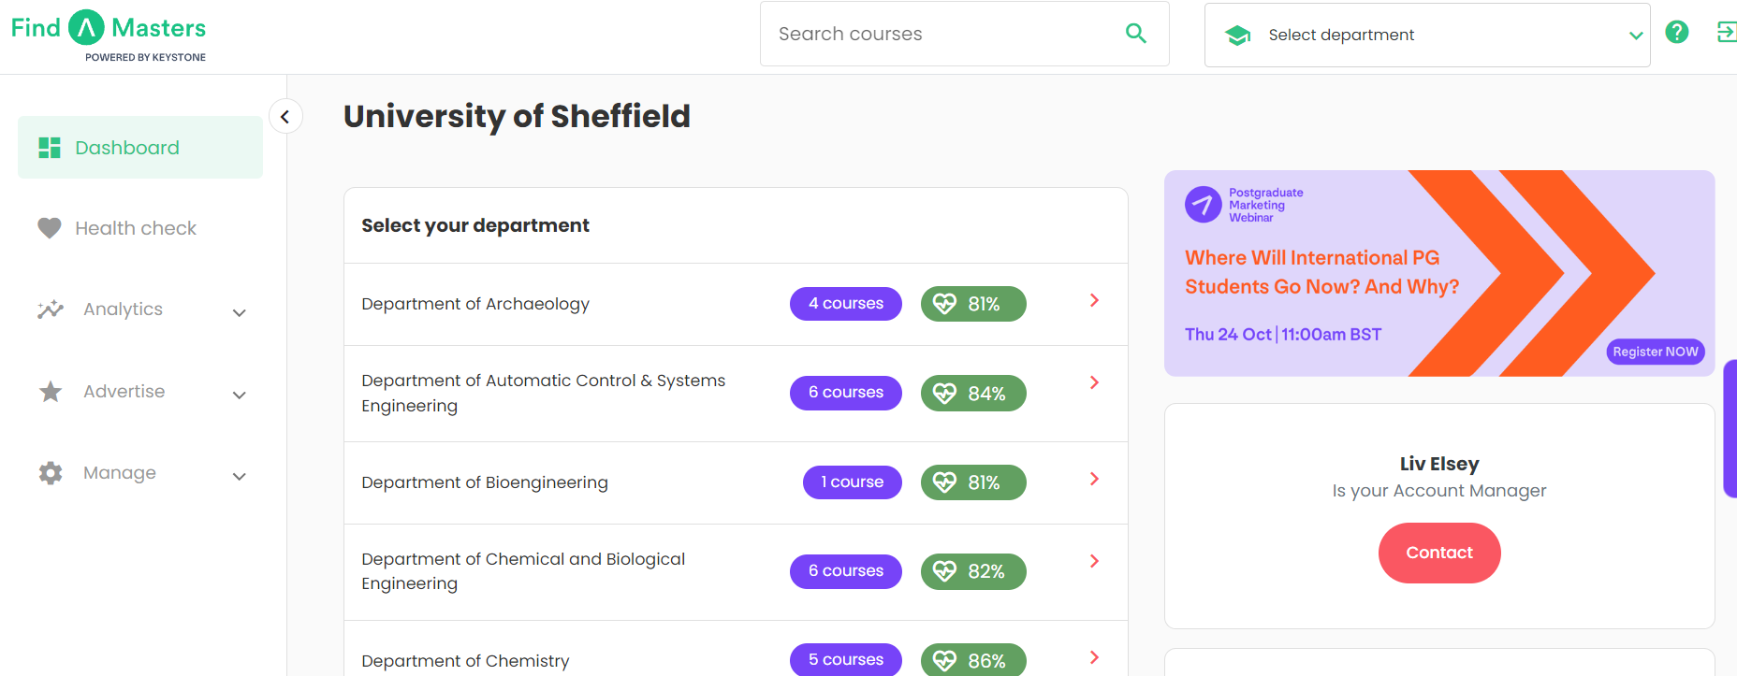
Task: Collapse the sidebar with the back chevron
Action: 285,117
